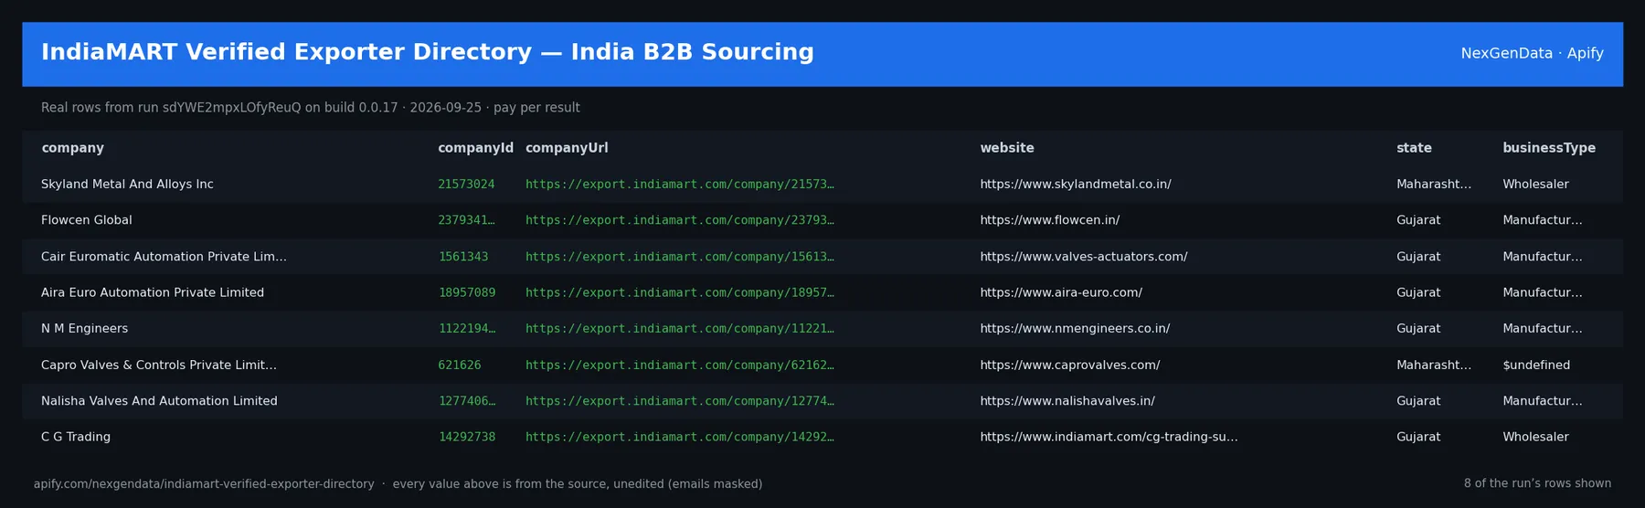Open the export URL for Nalisha Valves
The width and height of the screenshot is (1645, 508).
pyautogui.click(x=680, y=401)
